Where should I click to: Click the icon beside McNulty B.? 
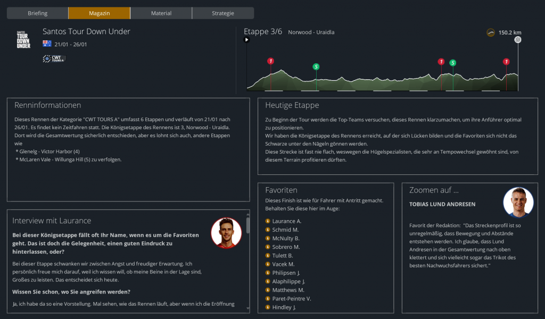coord(268,238)
